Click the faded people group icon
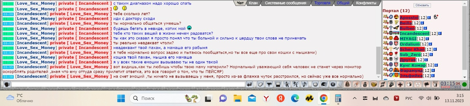 coord(418,85)
